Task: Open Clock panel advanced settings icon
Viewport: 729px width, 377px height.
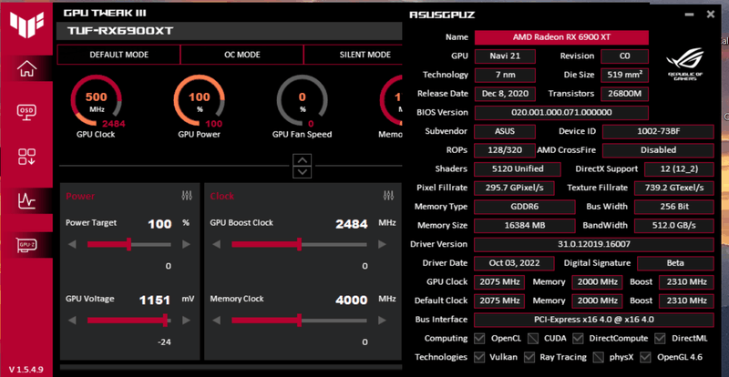Action: point(389,196)
